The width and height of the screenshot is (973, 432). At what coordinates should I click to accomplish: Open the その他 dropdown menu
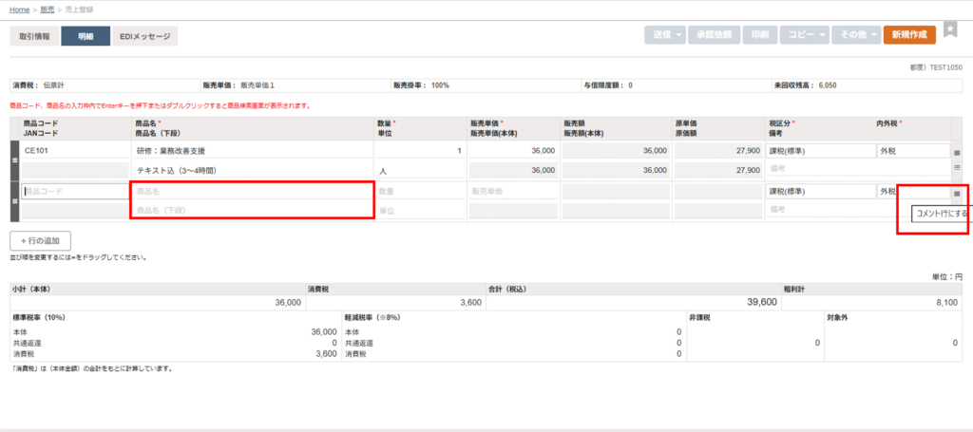tap(855, 35)
